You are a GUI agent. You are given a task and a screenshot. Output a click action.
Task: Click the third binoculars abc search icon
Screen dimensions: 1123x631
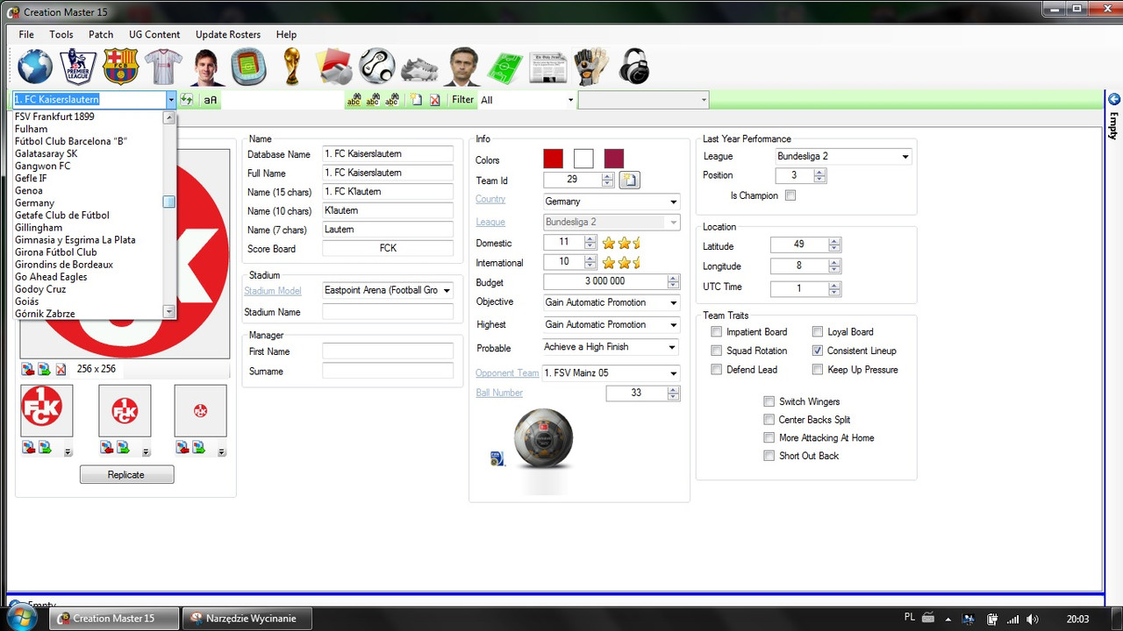392,100
